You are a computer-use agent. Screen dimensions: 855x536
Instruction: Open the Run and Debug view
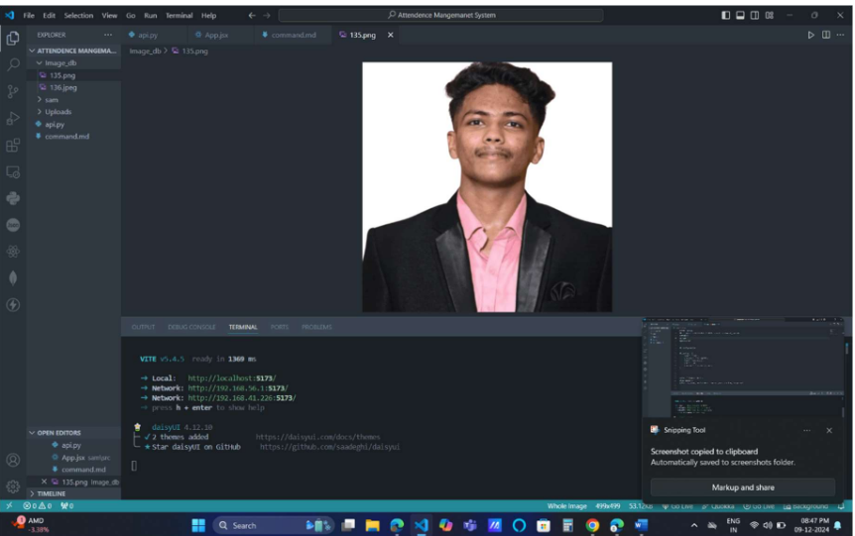pyautogui.click(x=13, y=118)
